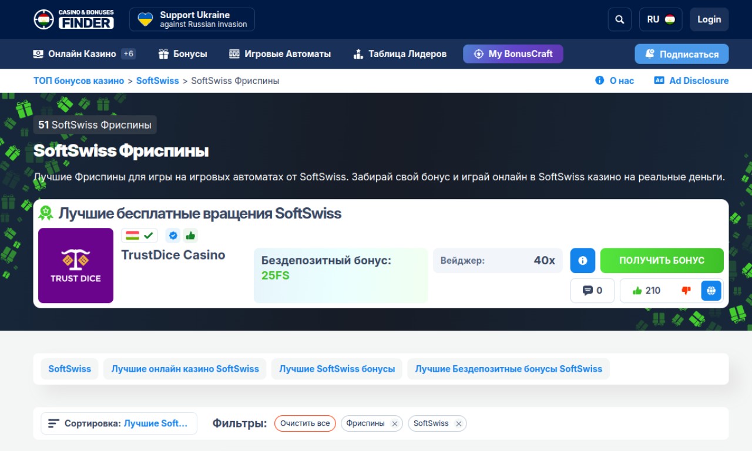Viewport: 752px width, 451px height.
Task: Expand Онлайн Казино menu with +6
Action: (84, 54)
